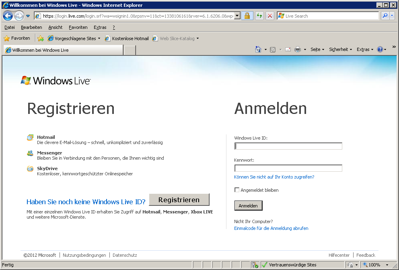
Task: Open the Sicherheit command bar menu
Action: [x=340, y=49]
